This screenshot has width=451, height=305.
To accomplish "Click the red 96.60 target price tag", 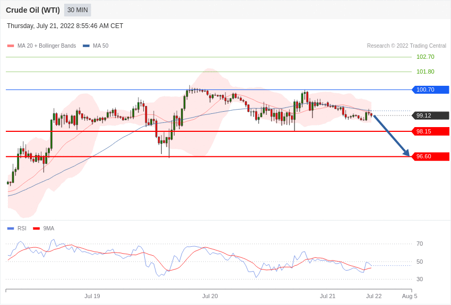I will click(431, 156).
